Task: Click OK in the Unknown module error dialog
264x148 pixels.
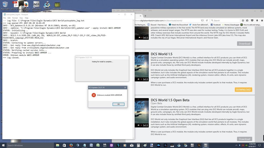Action: tap(118, 104)
